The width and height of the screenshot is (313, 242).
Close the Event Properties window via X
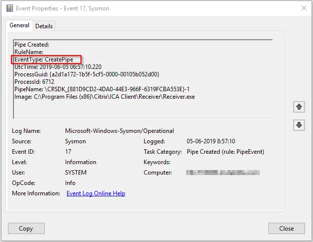[x=304, y=8]
